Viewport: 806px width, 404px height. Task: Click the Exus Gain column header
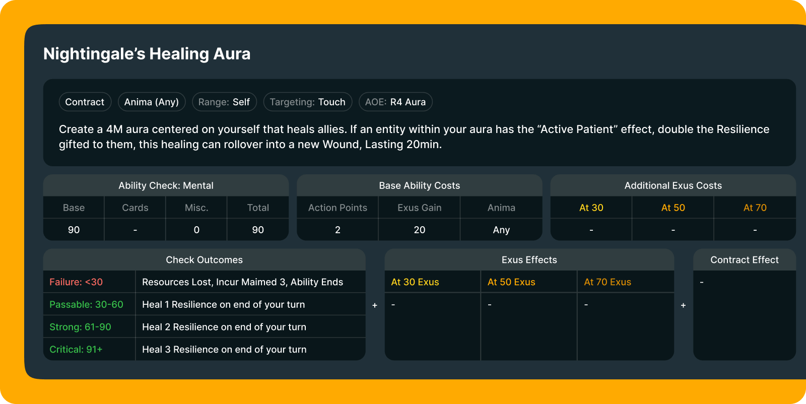[x=420, y=208]
